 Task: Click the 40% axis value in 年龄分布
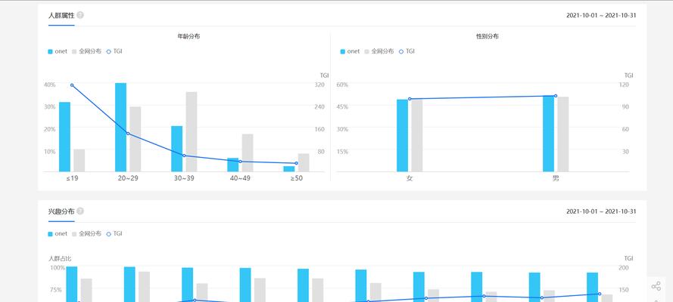click(x=50, y=85)
